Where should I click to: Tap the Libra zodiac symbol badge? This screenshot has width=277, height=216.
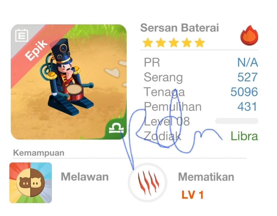click(x=116, y=129)
